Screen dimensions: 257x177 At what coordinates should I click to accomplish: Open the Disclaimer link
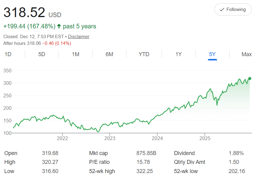tap(79, 37)
